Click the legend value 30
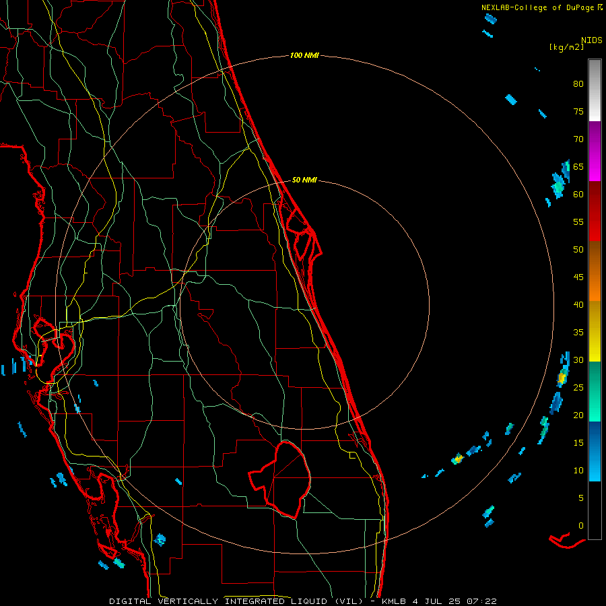The height and width of the screenshot is (606, 606). tap(578, 360)
